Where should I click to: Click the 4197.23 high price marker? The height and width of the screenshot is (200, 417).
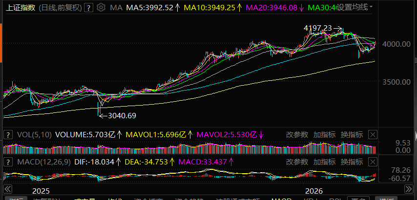pos(317,28)
